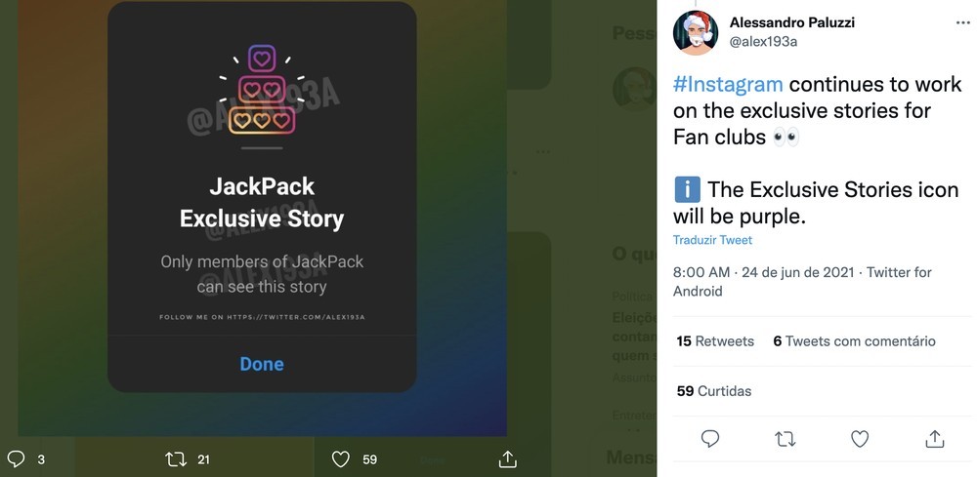
Task: Open Alessandro Paluzzi's profile picture
Action: 696,32
